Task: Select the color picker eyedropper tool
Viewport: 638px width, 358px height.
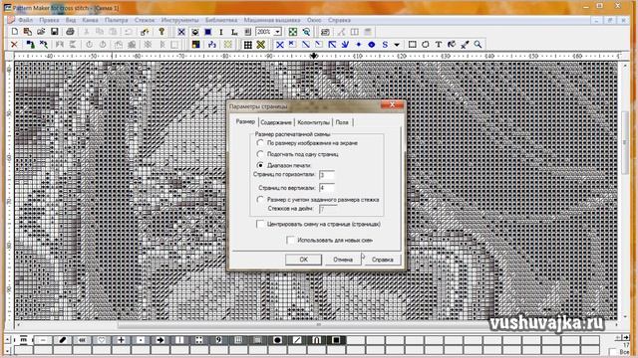Action: click(x=465, y=44)
